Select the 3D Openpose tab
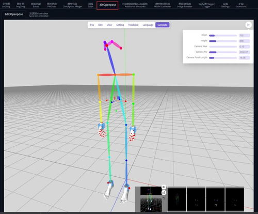The image size is (258, 214). pos(107,5)
